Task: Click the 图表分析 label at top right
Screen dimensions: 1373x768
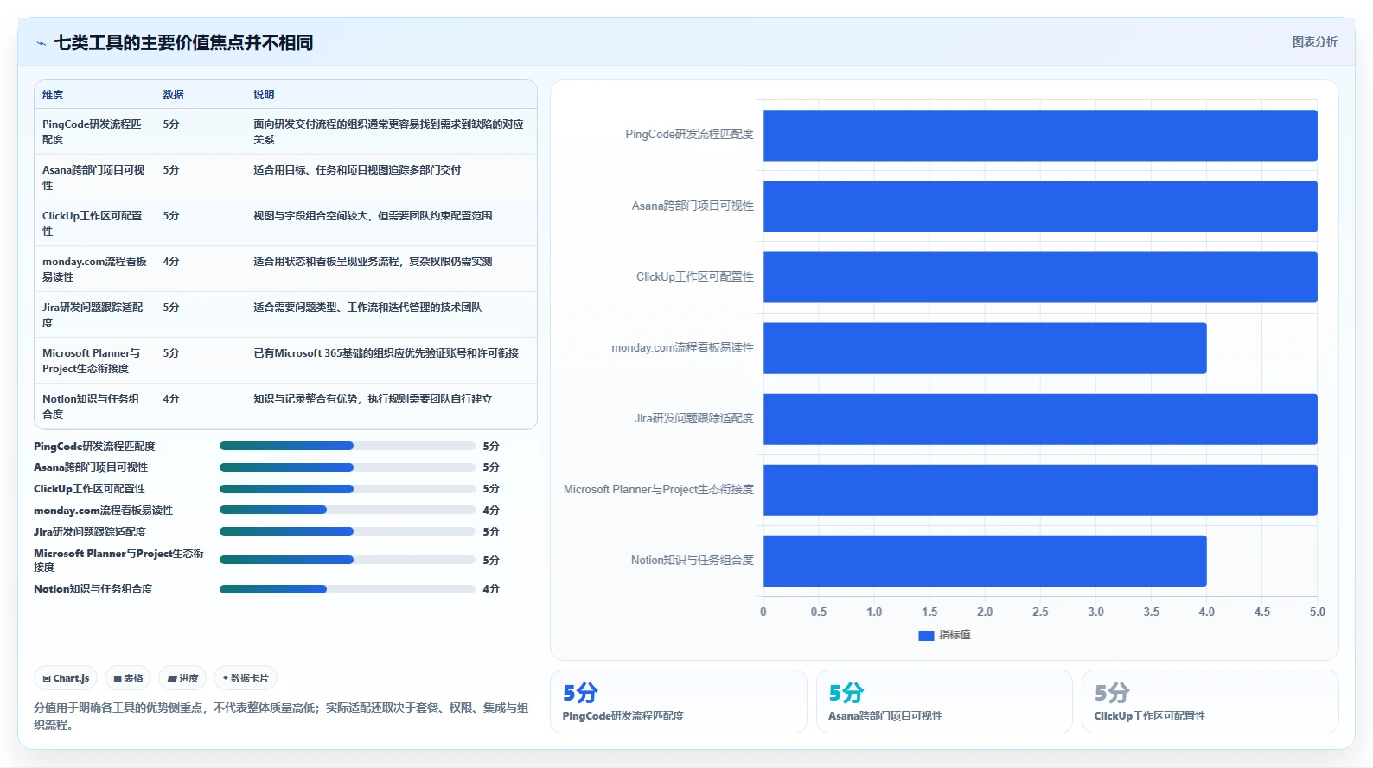Action: click(1314, 41)
